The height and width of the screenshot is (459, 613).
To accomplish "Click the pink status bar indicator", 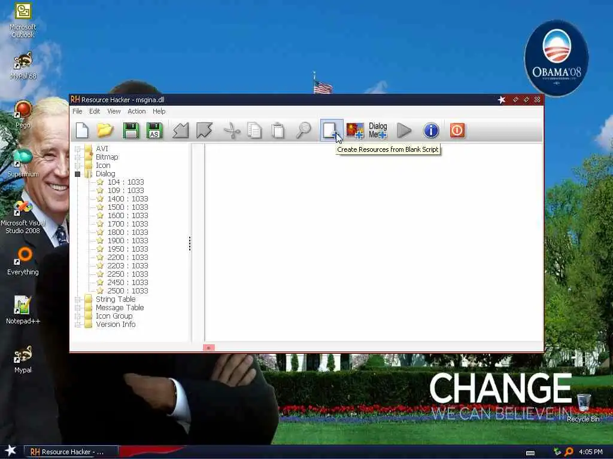I will (209, 347).
